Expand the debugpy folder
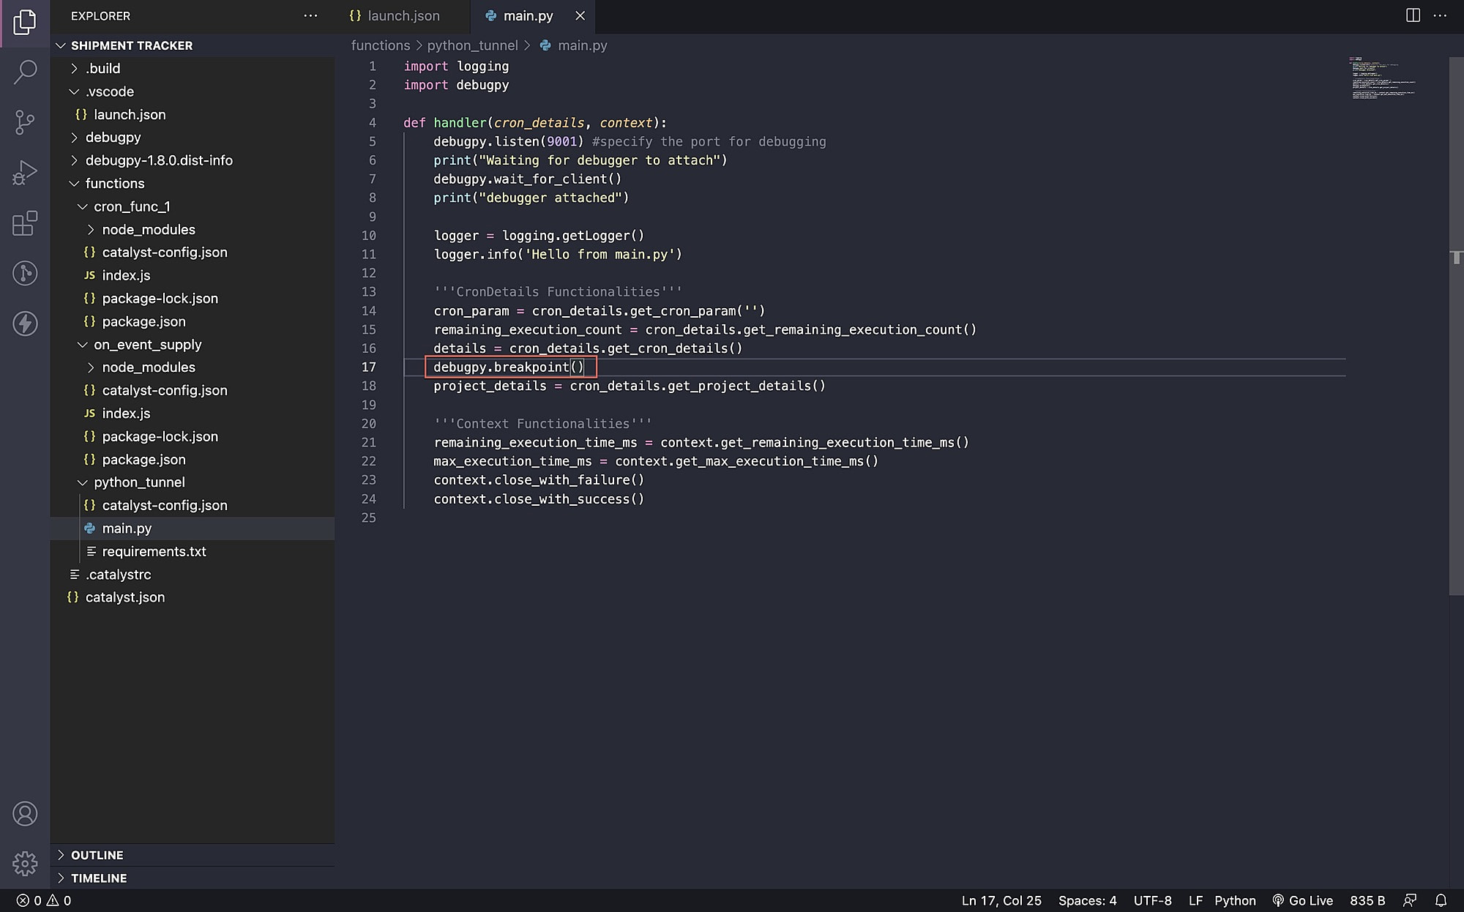1464x912 pixels. [x=193, y=137]
